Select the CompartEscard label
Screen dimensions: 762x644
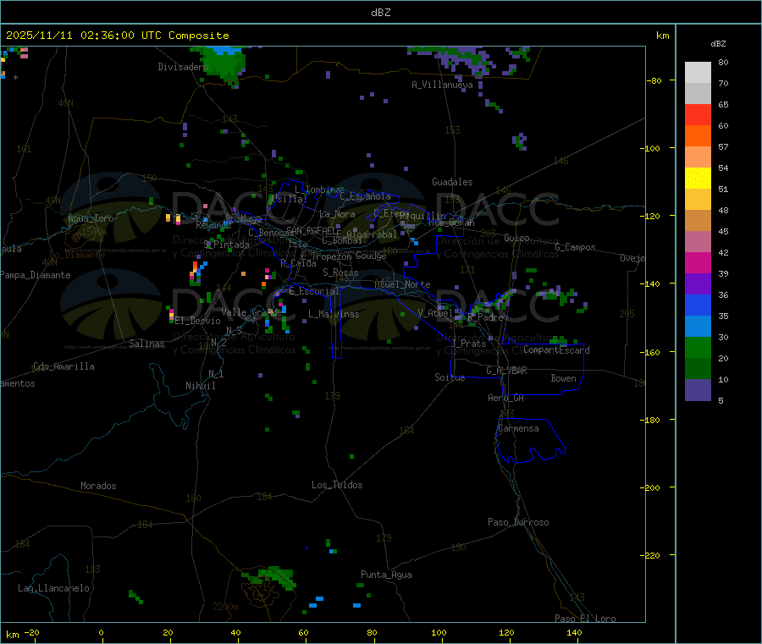coord(556,350)
